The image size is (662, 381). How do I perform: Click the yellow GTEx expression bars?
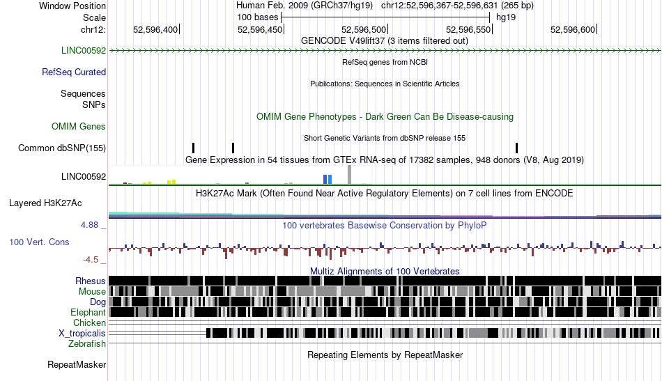click(x=171, y=182)
